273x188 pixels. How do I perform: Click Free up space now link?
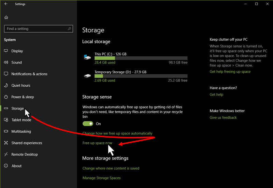97,143
